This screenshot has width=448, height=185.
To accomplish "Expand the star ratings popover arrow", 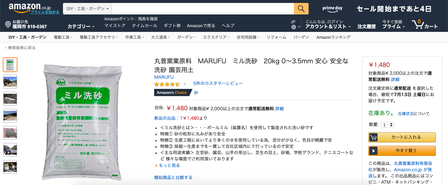I will pos(185,84).
